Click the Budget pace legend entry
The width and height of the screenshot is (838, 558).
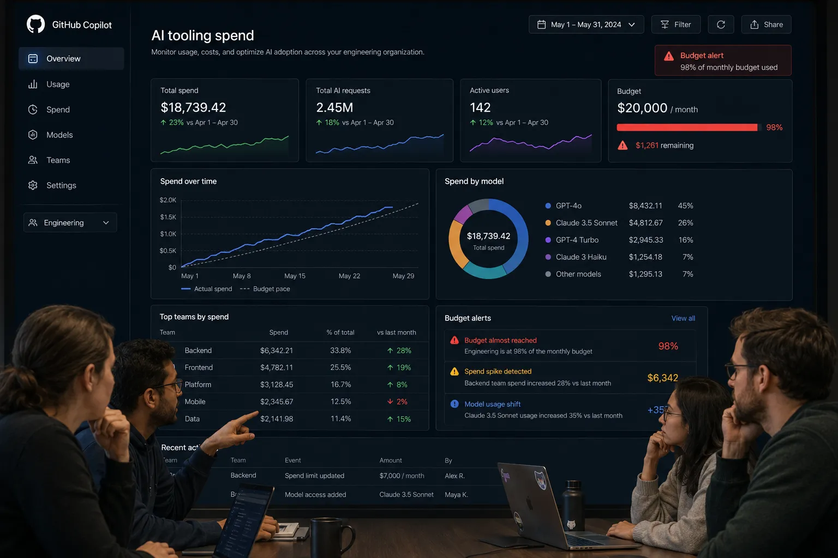pos(265,289)
